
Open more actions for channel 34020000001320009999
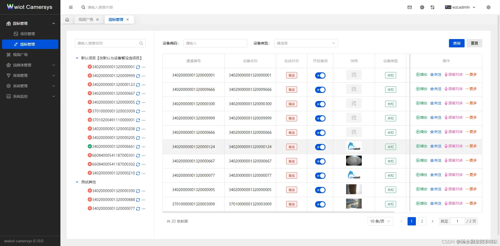tap(471, 117)
